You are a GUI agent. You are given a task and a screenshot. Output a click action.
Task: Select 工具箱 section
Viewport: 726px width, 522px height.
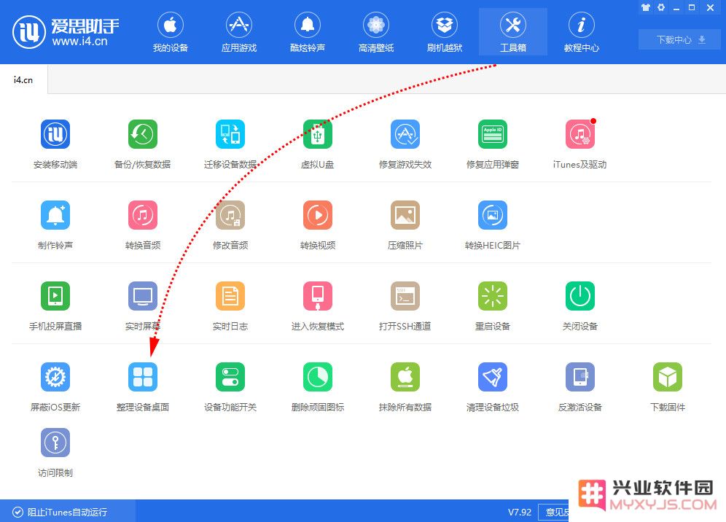(x=513, y=32)
